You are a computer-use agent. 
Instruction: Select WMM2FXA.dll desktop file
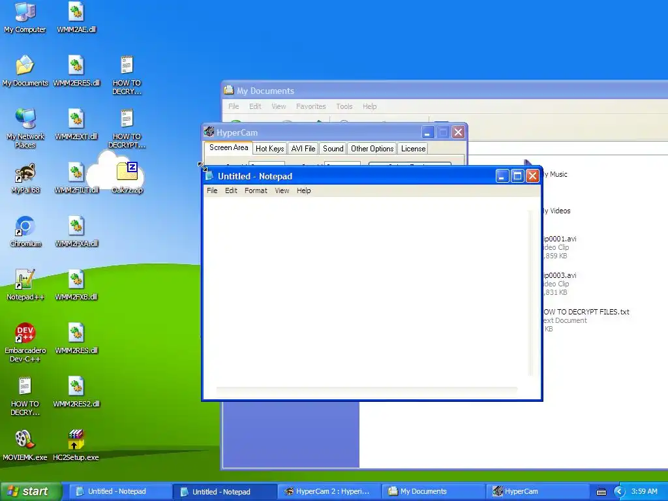[76, 232]
